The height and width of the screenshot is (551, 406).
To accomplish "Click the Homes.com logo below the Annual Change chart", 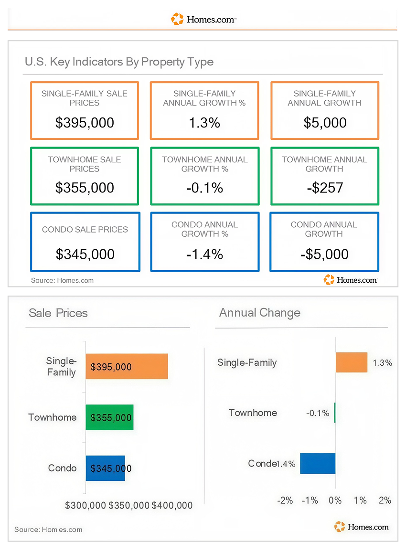I will tap(362, 527).
